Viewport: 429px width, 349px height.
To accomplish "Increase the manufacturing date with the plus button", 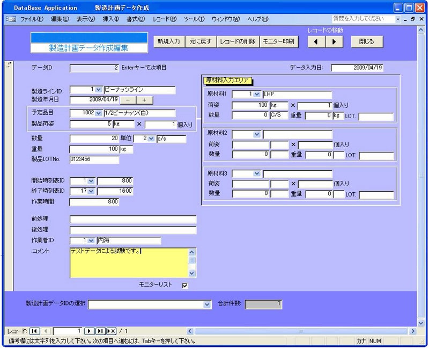I will [x=144, y=100].
